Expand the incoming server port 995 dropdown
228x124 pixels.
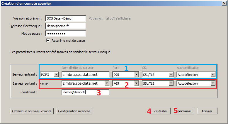click(x=136, y=75)
